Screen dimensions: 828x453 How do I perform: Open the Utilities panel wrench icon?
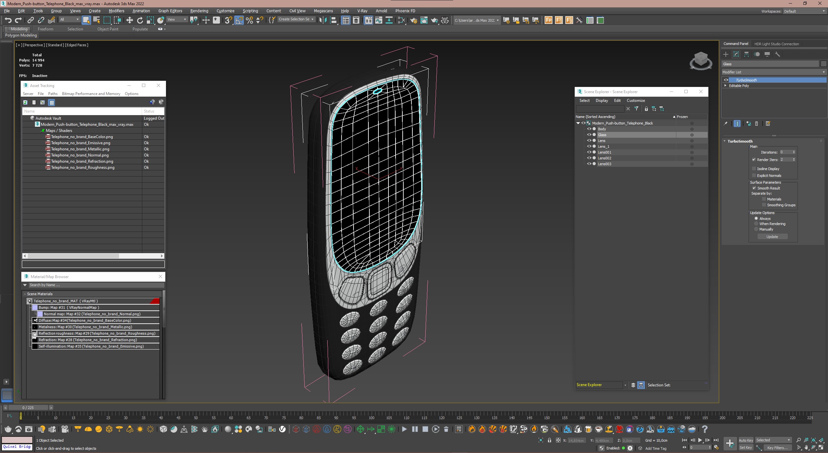(x=778, y=54)
